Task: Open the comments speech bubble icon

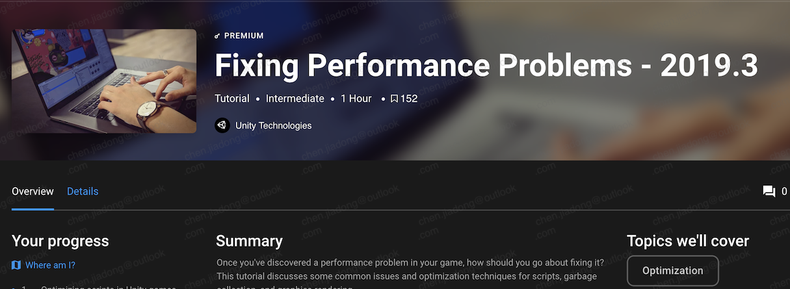Action: pos(769,192)
